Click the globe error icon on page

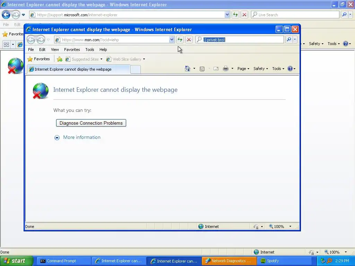(x=41, y=91)
